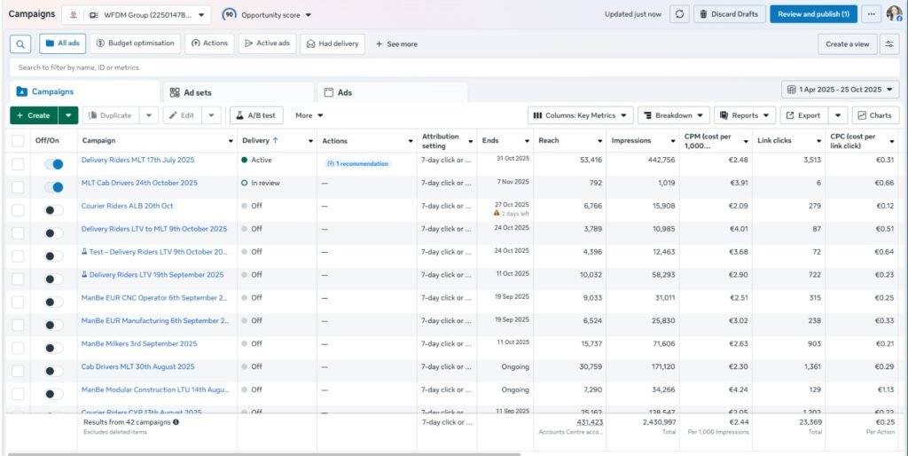Click Review and publish button

[813, 14]
